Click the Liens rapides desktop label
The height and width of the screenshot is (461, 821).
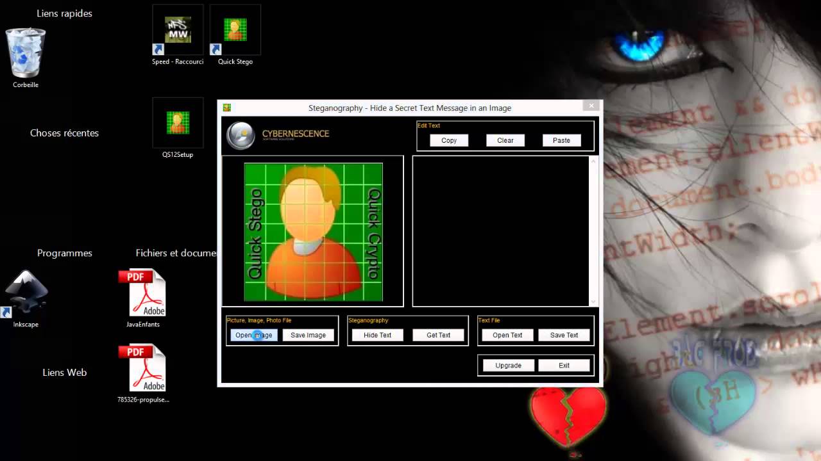(64, 13)
